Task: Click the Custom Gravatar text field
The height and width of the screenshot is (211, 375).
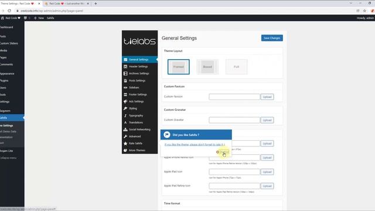Action: (234, 120)
